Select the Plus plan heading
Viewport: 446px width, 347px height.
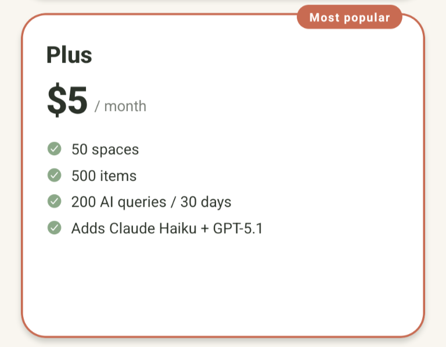click(x=69, y=55)
